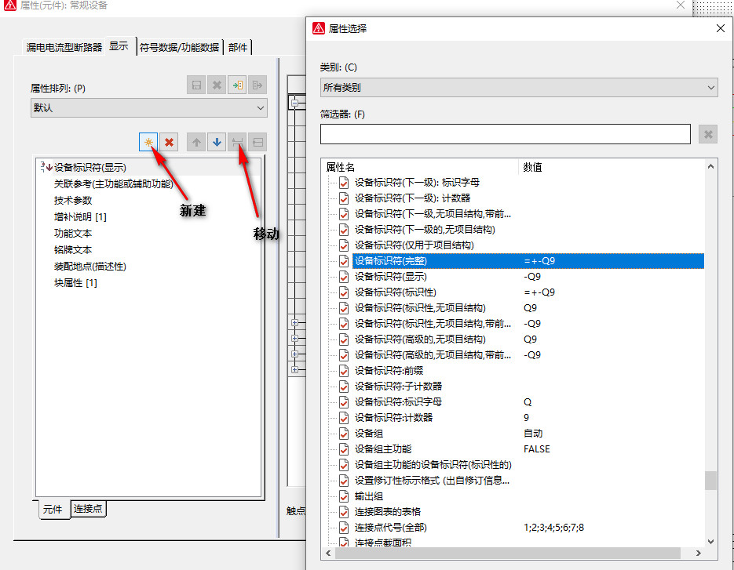The height and width of the screenshot is (570, 734).
Task: Open the 连接点 bottom tab
Action: coord(88,509)
